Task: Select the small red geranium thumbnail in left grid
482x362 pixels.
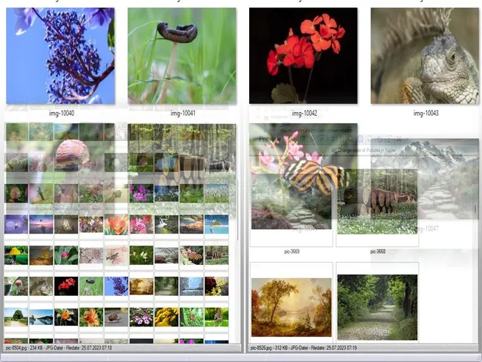Action: pos(66,286)
